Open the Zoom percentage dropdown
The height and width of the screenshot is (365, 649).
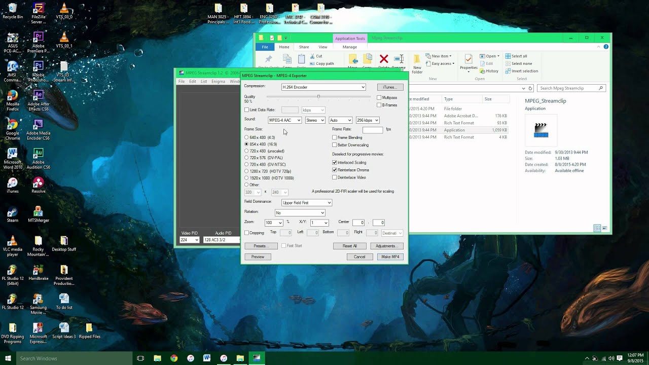273,223
